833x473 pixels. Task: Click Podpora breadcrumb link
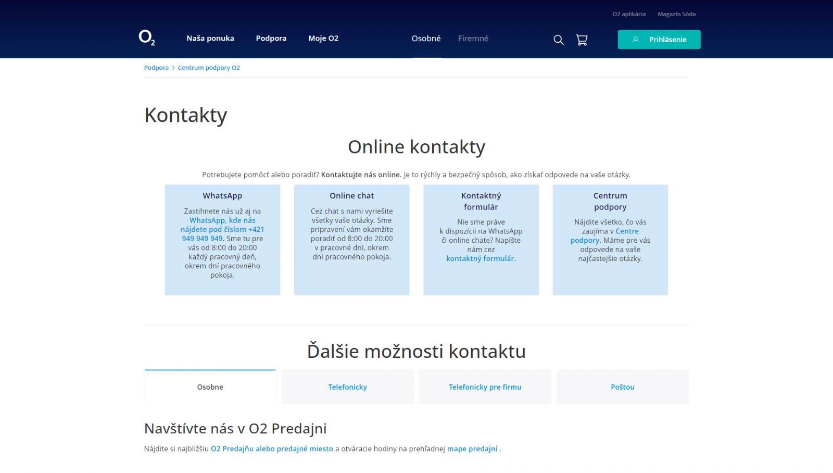[x=156, y=68]
